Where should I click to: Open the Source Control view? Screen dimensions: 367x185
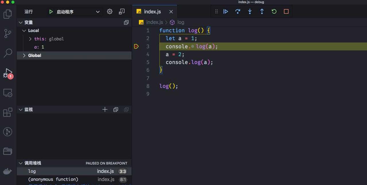coord(8,33)
